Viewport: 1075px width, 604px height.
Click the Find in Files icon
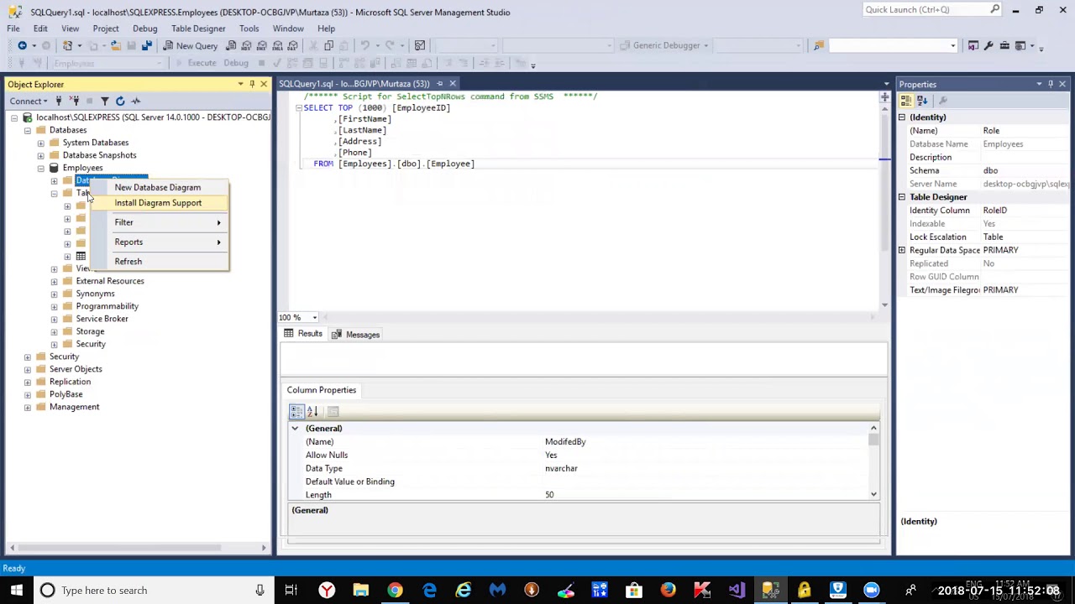point(818,45)
